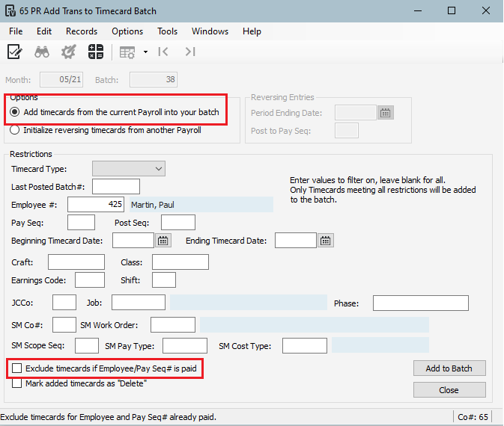This screenshot has height=426, width=504.
Task: Open the calculator toolbar icon
Action: point(96,52)
